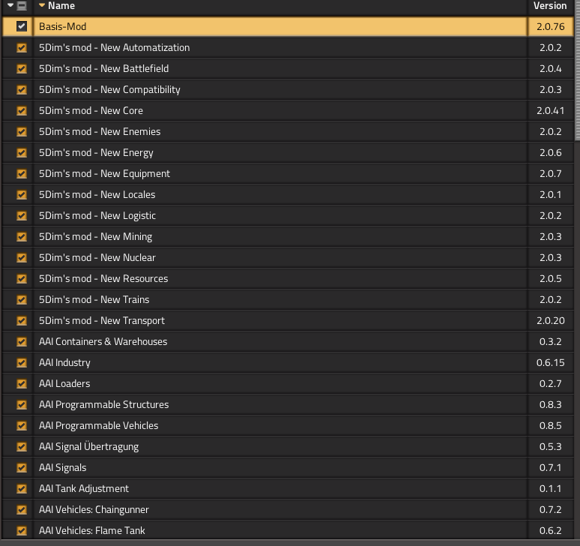The image size is (580, 546).
Task: Click the toggle-all mods icon in header
Action: click(x=22, y=6)
